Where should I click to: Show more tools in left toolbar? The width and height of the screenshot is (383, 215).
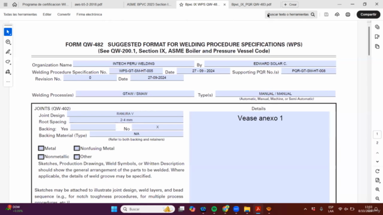click(x=8, y=82)
